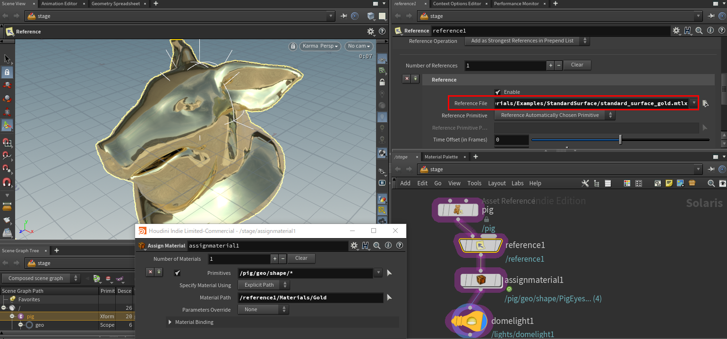The height and width of the screenshot is (339, 727).
Task: Expand the Material Binding section
Action: click(170, 322)
